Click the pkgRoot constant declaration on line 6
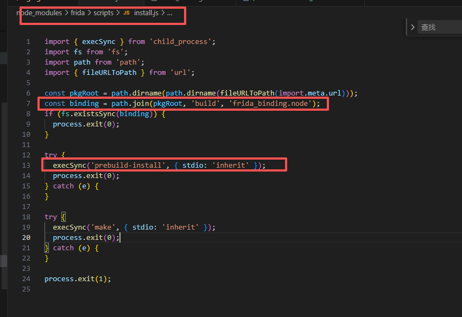This screenshot has height=317, width=462. pyautogui.click(x=84, y=93)
